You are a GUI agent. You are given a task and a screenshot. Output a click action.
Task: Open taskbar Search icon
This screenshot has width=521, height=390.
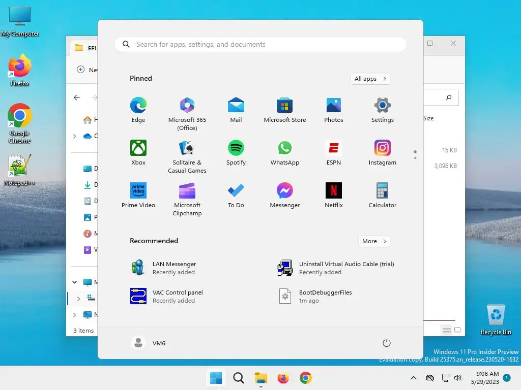point(238,378)
